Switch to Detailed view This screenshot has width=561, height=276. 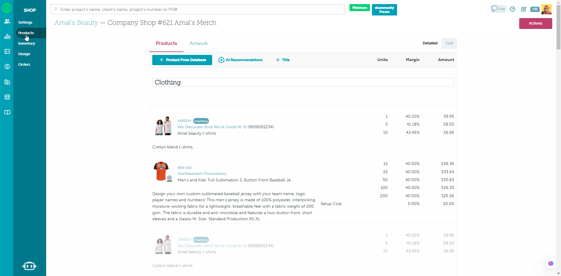430,43
